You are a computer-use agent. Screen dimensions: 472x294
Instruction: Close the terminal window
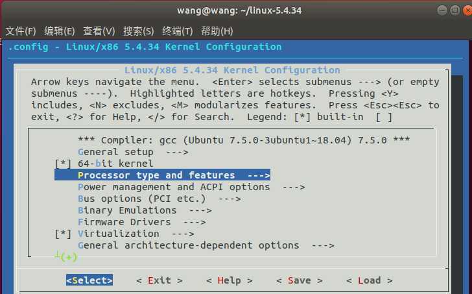(x=467, y=10)
